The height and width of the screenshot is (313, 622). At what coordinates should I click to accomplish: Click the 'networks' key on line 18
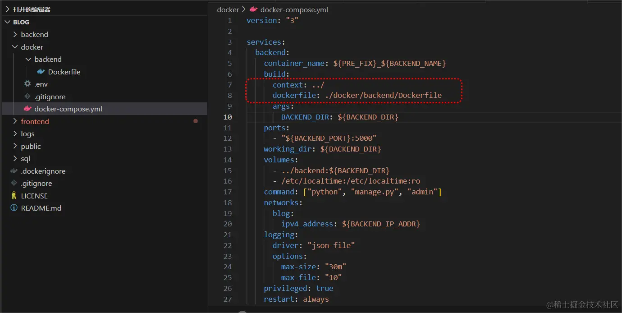pyautogui.click(x=281, y=203)
